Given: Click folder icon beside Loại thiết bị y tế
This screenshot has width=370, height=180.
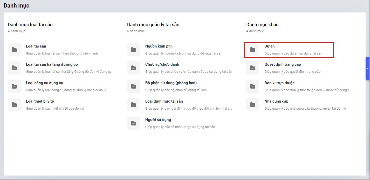Looking at the screenshot, I should pos(14,105).
